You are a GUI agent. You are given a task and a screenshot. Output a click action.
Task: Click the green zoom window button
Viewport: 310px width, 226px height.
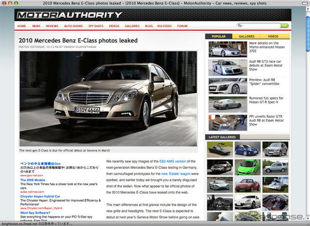click(16, 3)
